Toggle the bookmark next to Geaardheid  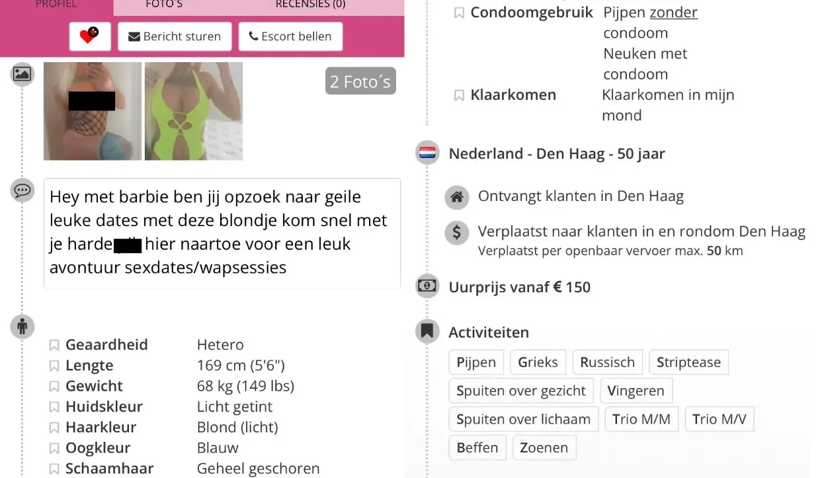click(x=54, y=345)
